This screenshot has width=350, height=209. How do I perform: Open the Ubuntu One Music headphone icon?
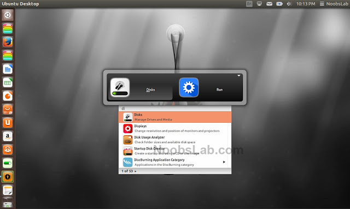point(8,150)
